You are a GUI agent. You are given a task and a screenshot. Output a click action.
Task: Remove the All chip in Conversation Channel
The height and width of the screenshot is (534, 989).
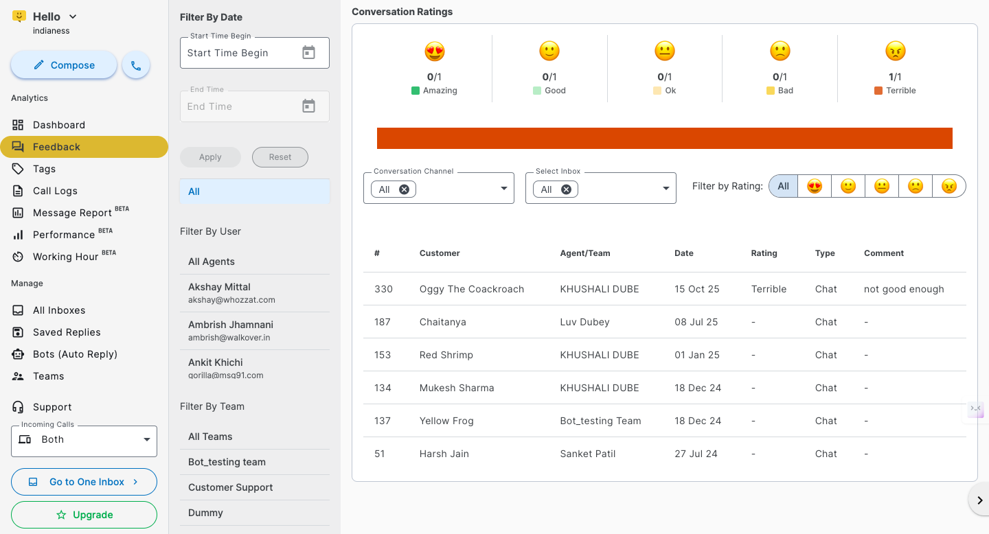click(x=404, y=189)
